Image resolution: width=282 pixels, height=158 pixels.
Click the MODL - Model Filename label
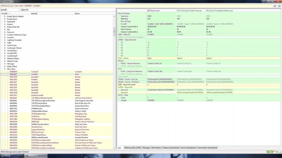[130, 63]
